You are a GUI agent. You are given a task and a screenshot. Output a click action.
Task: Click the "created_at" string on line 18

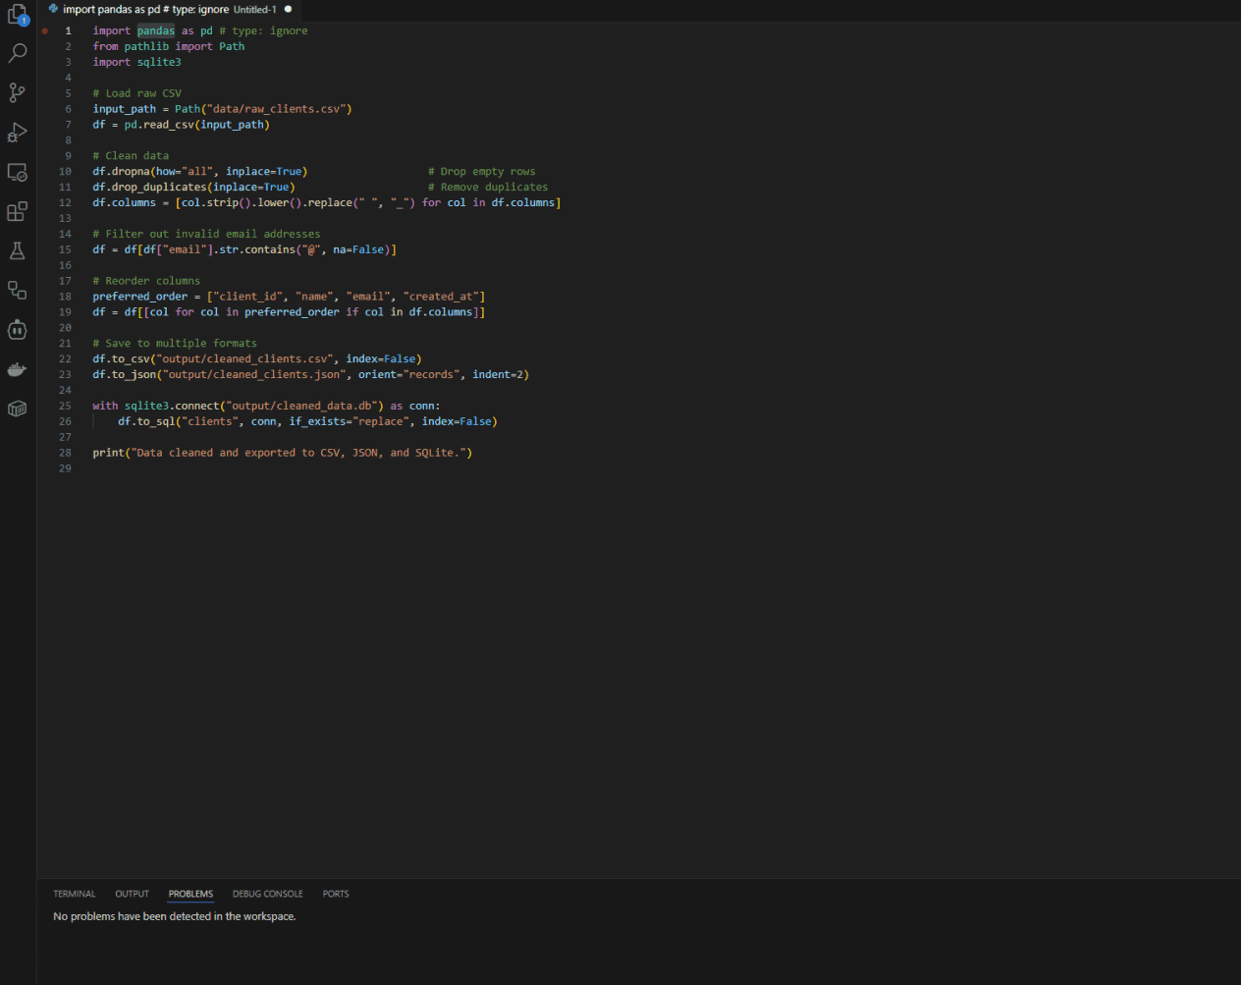pos(441,297)
